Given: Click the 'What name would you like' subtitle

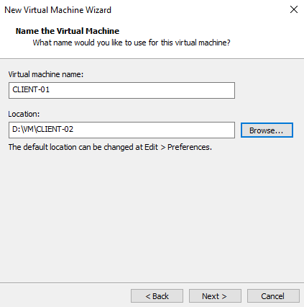Looking at the screenshot, I should (132, 43).
